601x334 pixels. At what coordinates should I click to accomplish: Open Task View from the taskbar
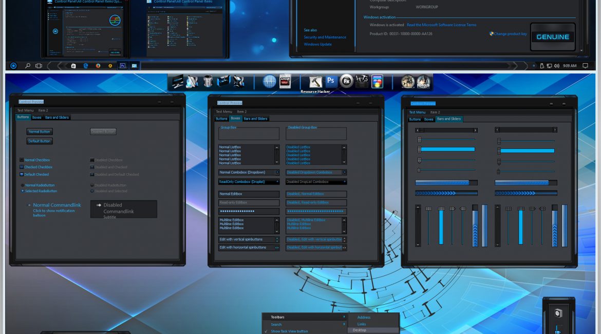39,66
